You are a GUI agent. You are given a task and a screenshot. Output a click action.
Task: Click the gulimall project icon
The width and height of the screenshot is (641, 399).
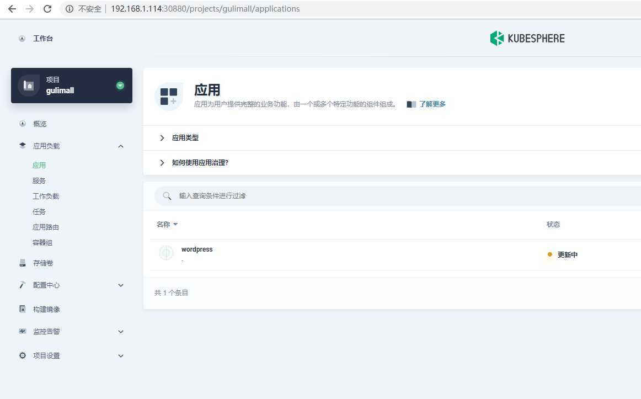pos(29,85)
